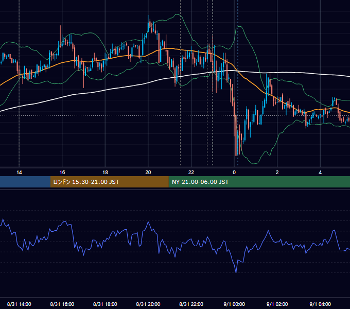Viewport: 350px width, 309px height.
Task: Click the NY 21:00-06:00 JST session bar
Action: point(259,182)
